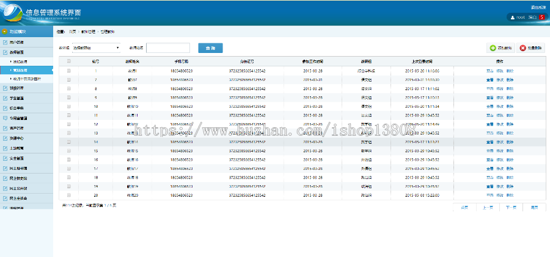Click the 下一页 pagination button
550x257 pixels.
pos(511,207)
